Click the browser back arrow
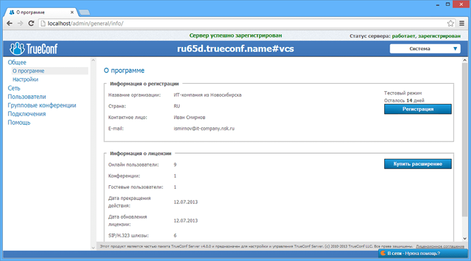The height and width of the screenshot is (261, 471). pyautogui.click(x=9, y=23)
